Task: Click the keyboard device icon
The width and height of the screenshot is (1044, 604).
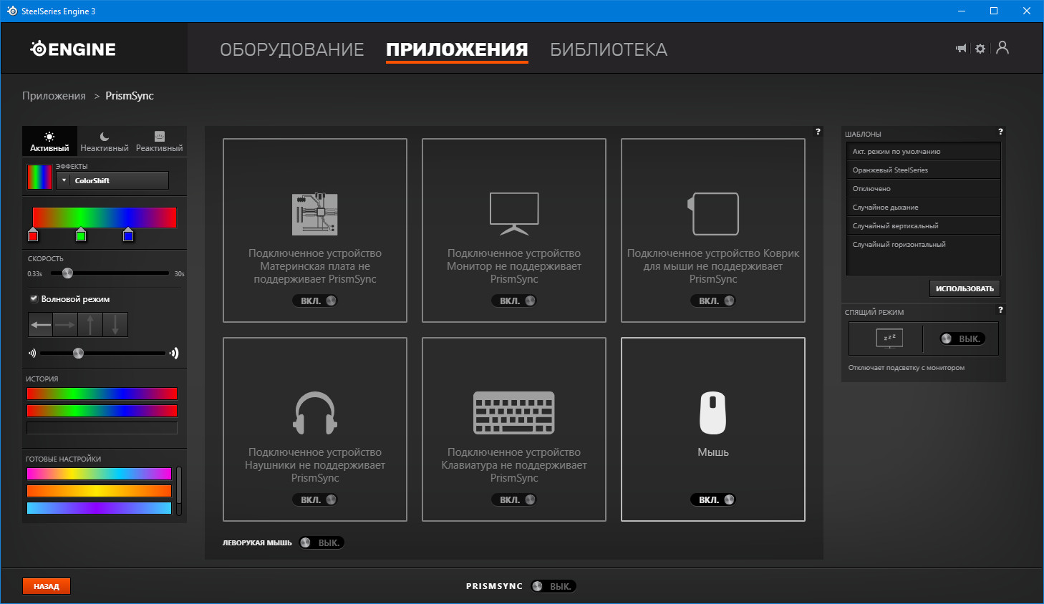Action: pyautogui.click(x=514, y=413)
